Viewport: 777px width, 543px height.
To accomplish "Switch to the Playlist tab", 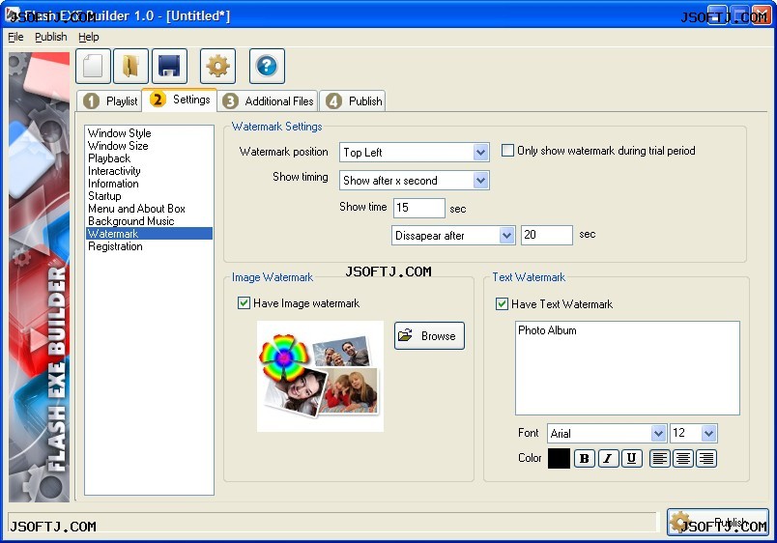I will tap(110, 101).
